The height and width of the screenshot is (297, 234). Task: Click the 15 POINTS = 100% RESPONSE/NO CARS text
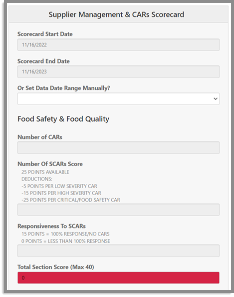click(65, 234)
